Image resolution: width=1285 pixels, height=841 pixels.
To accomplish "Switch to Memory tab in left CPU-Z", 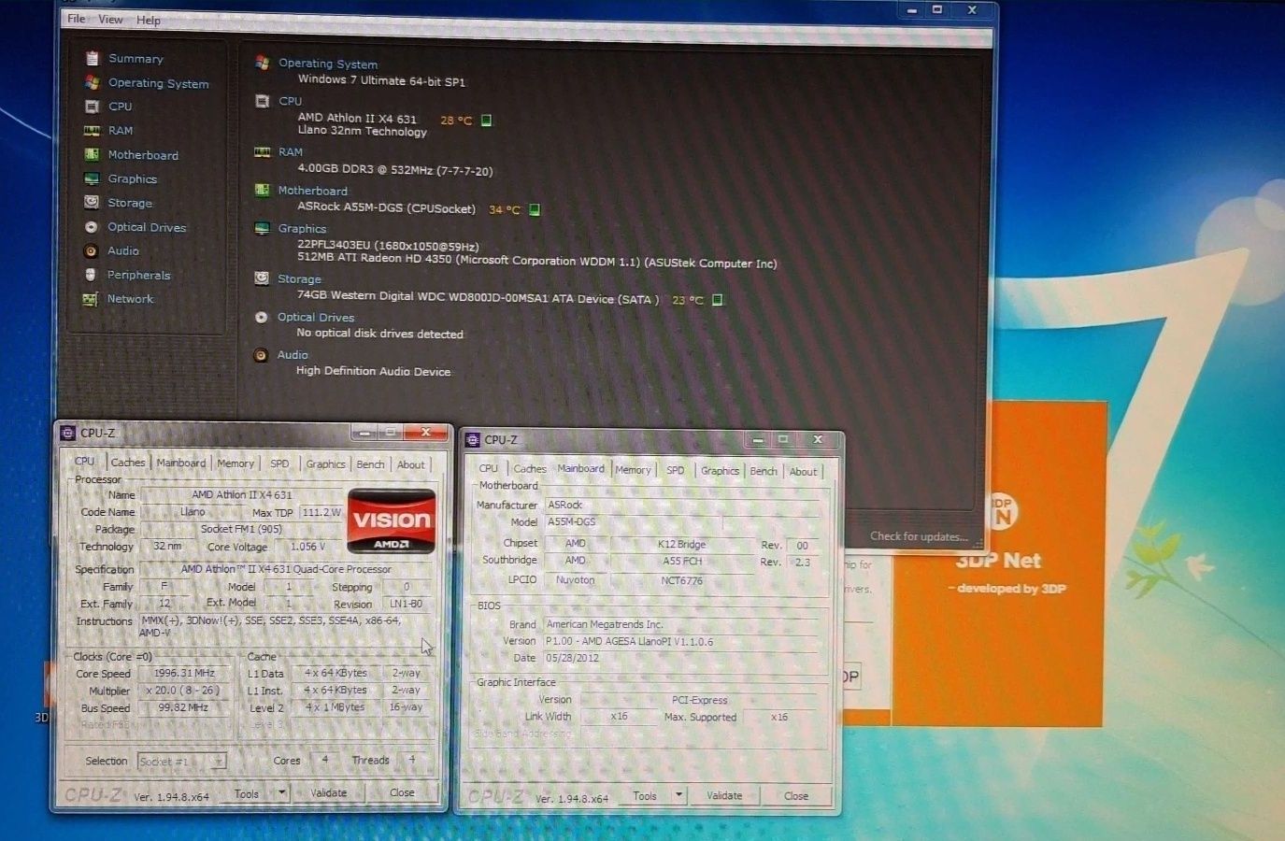I will click(x=236, y=463).
